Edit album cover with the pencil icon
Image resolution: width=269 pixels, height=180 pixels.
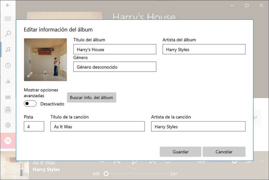30,75
